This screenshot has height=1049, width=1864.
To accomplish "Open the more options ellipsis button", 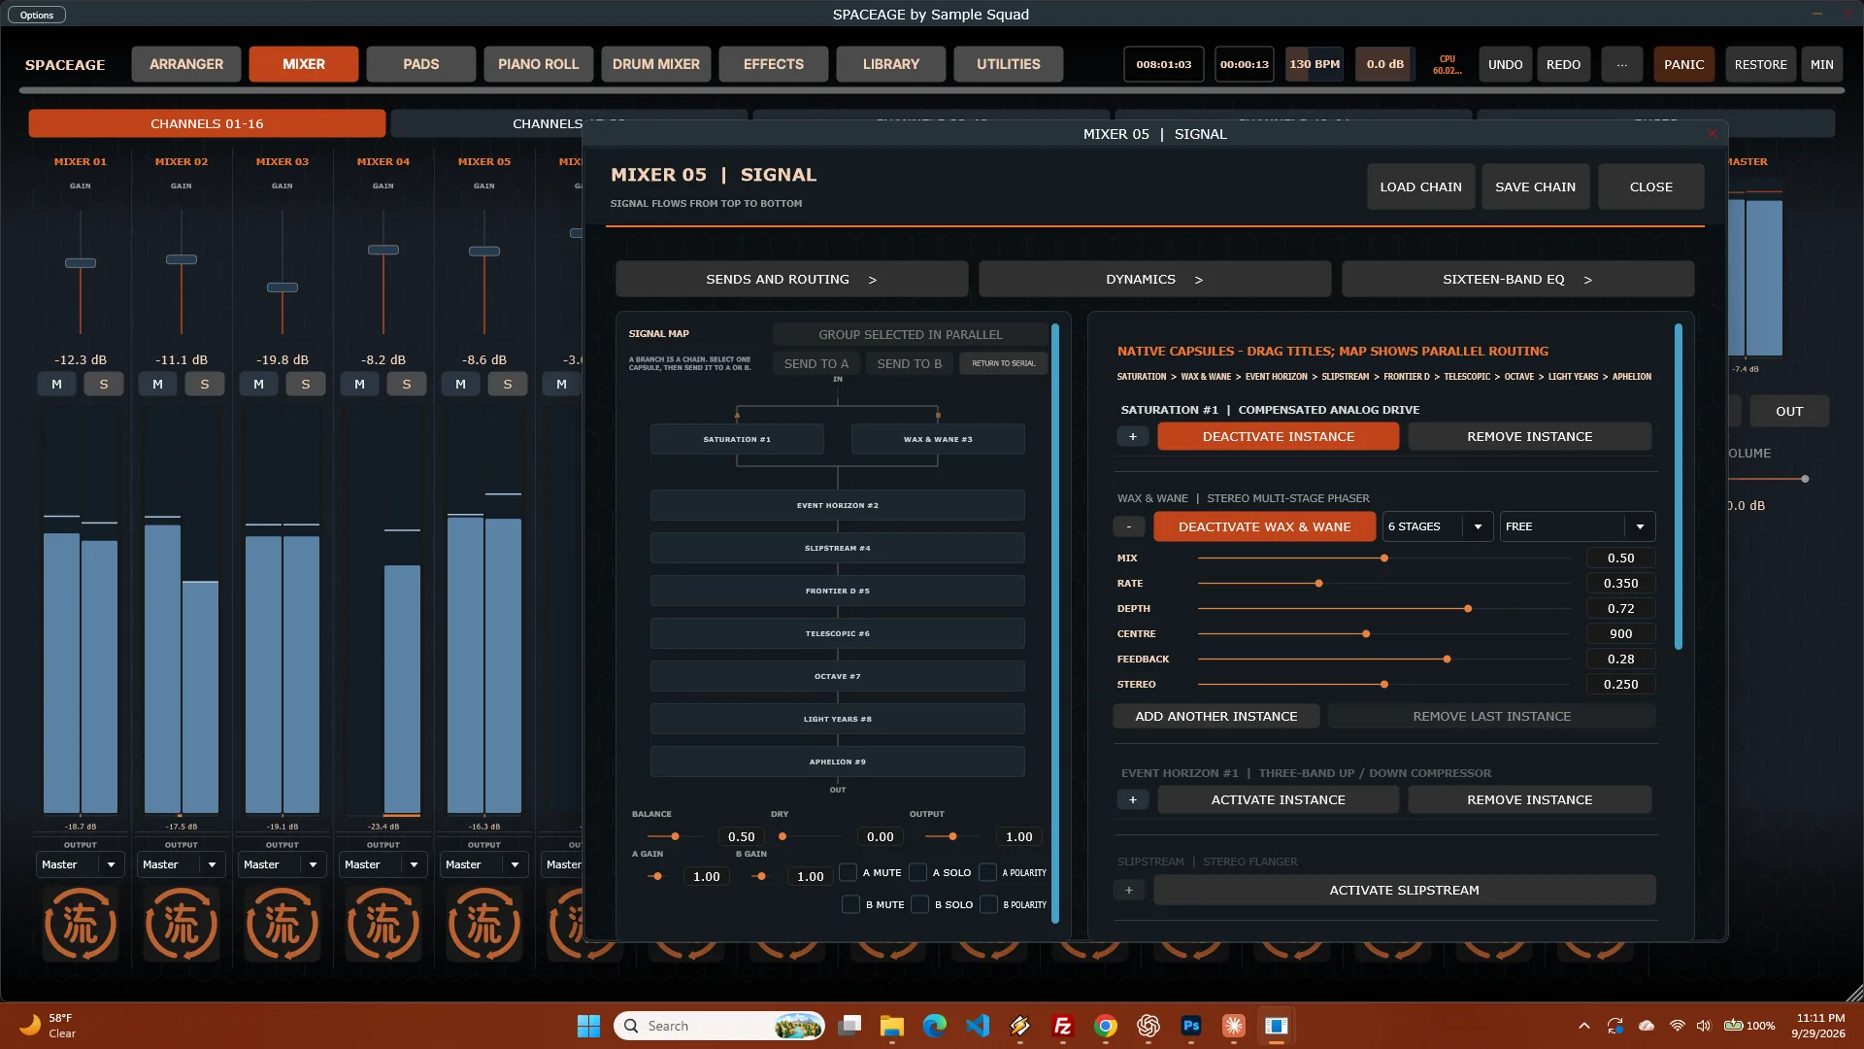I will 1621,64.
